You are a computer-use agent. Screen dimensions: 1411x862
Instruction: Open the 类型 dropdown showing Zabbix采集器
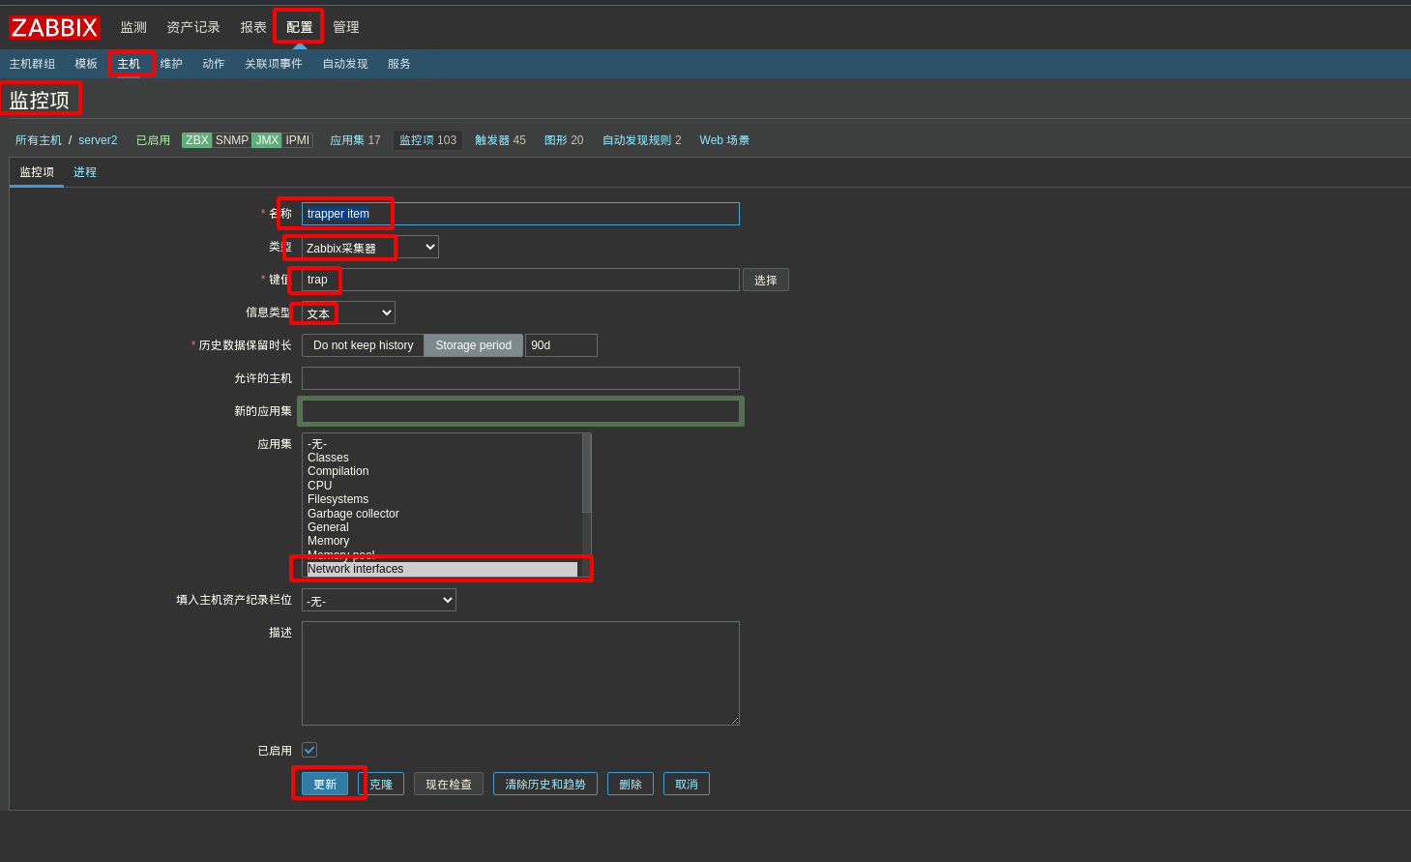tap(369, 246)
